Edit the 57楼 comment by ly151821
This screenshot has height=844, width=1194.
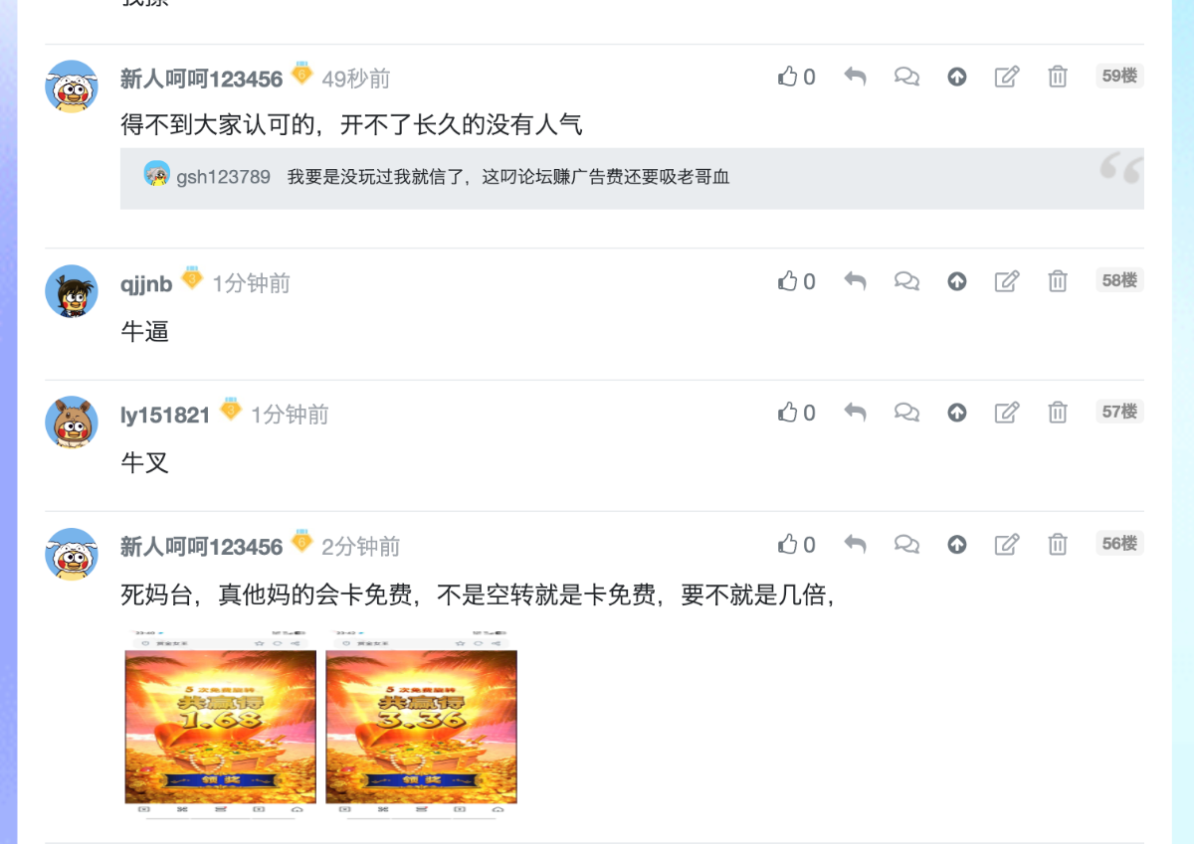pos(1007,413)
